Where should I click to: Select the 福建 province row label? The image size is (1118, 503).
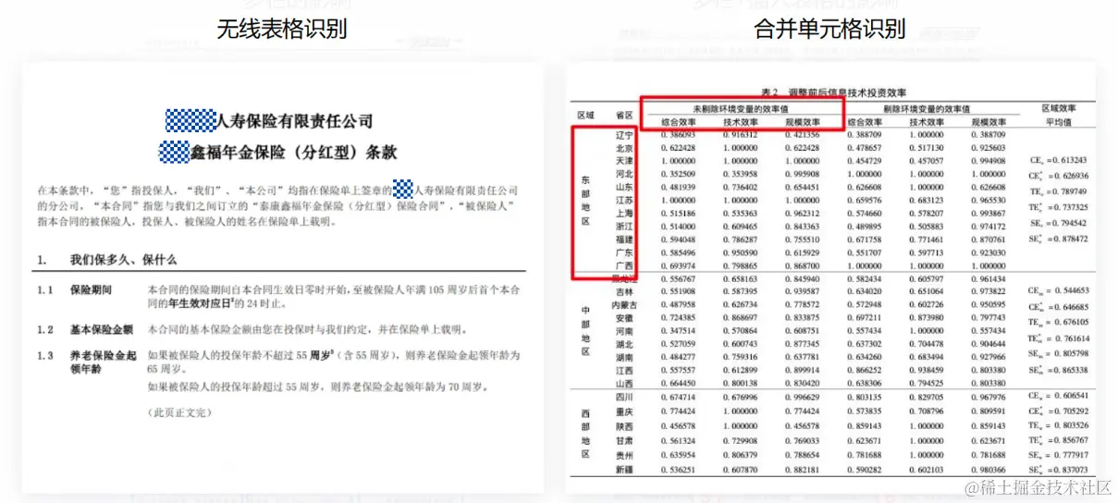624,239
